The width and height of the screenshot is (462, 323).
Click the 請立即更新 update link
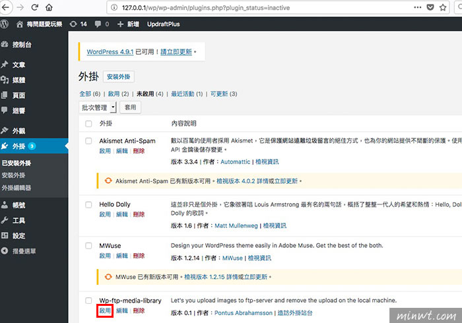[x=176, y=52]
